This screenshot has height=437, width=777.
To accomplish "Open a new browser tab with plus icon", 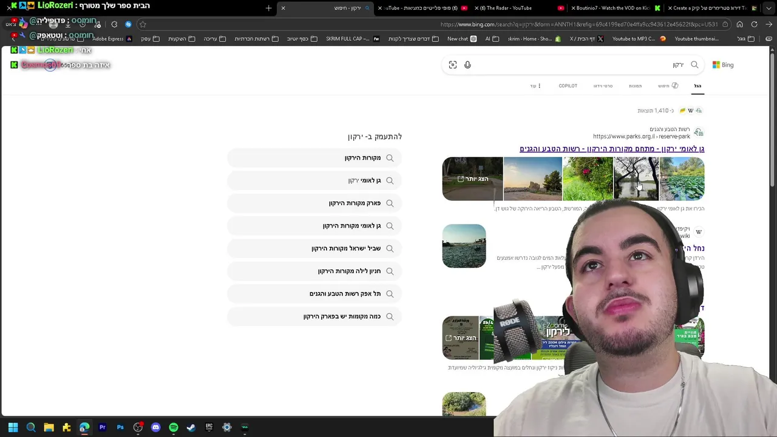I will (268, 8).
